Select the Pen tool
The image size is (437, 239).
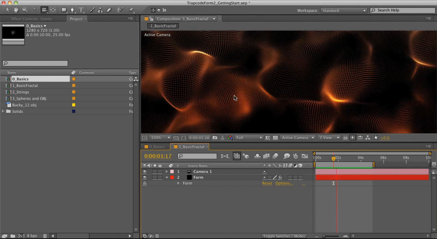point(73,10)
